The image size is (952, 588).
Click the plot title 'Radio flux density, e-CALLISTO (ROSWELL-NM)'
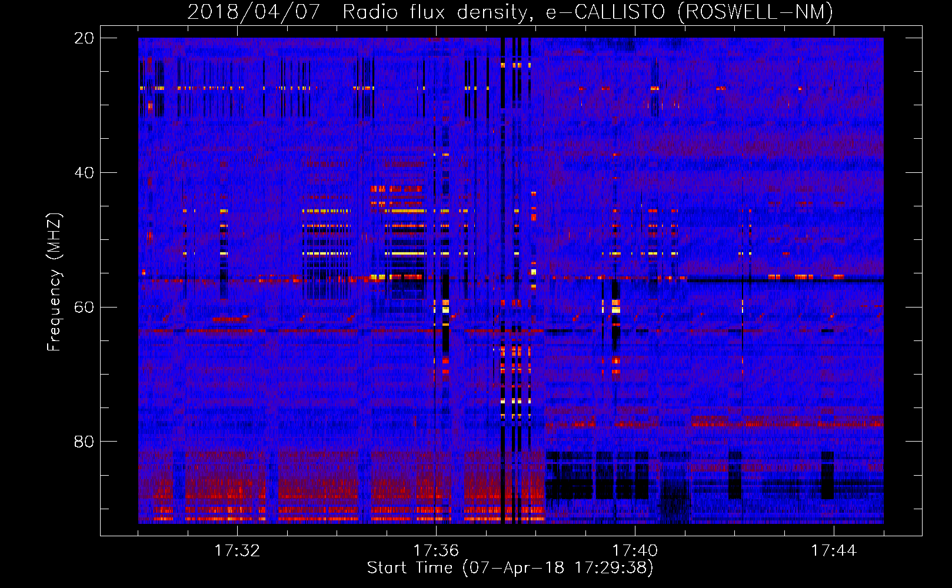(588, 12)
